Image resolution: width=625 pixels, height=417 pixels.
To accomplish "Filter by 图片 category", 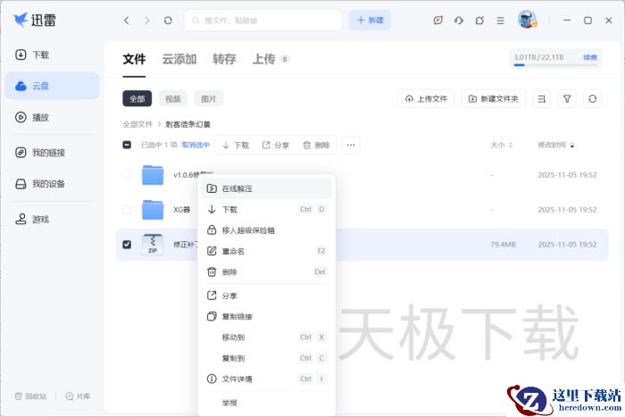I will coord(209,99).
